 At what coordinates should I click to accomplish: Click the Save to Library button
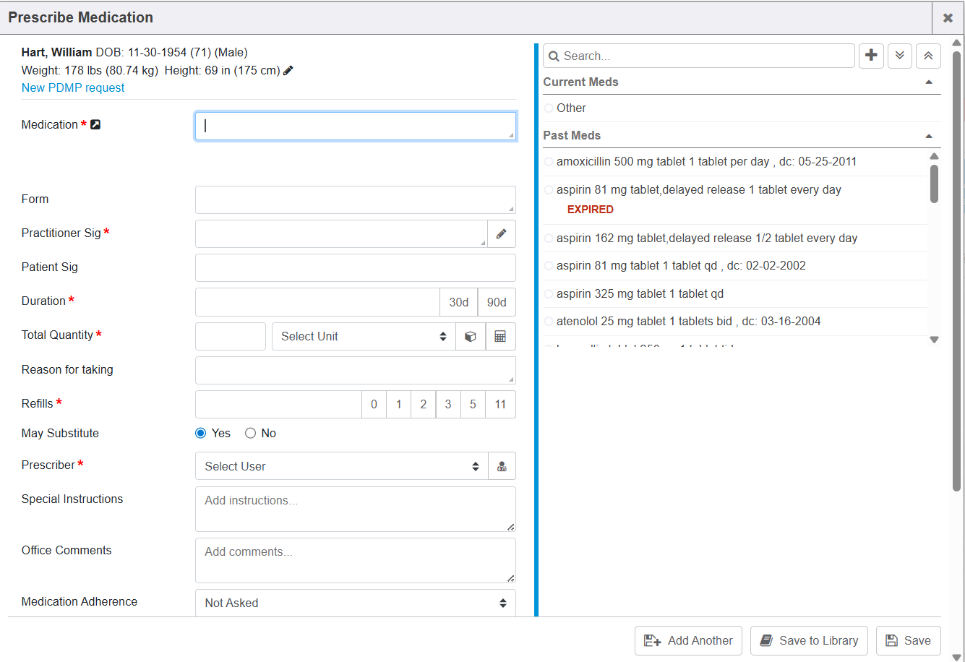[x=809, y=640]
